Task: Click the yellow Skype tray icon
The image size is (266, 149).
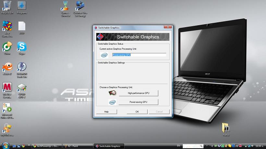Action: click(x=230, y=146)
